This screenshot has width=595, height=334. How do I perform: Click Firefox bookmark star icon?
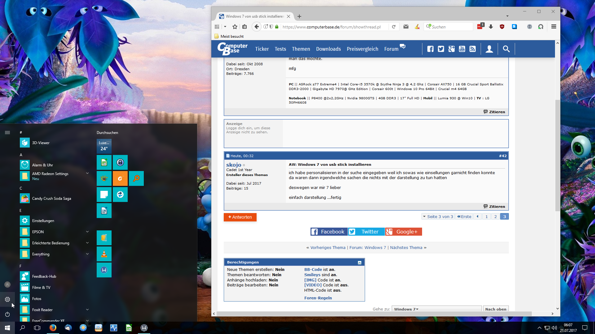(235, 27)
